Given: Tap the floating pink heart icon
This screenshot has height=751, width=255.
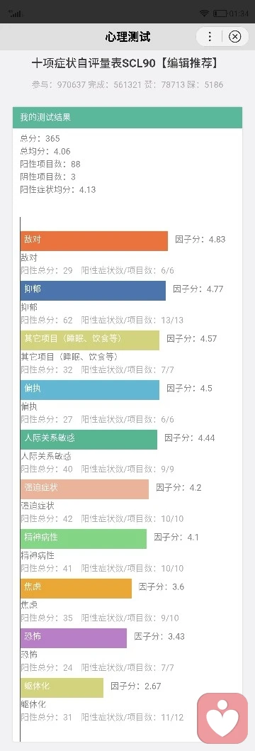Looking at the screenshot, I should [222, 718].
